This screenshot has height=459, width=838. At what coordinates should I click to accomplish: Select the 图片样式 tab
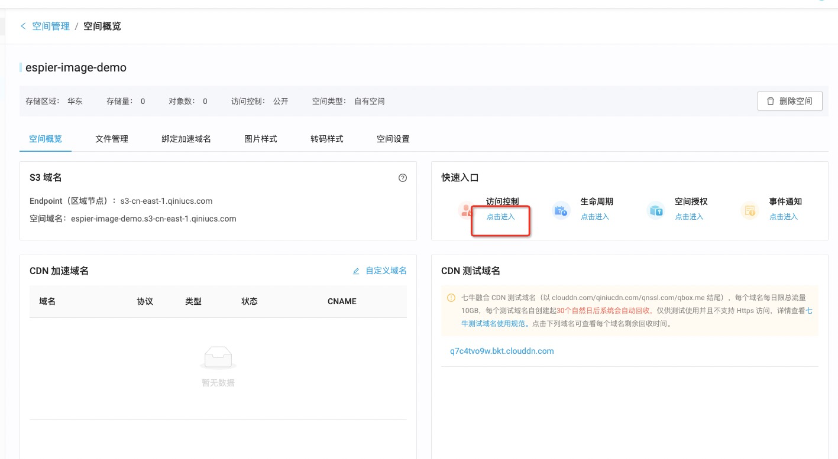point(261,139)
